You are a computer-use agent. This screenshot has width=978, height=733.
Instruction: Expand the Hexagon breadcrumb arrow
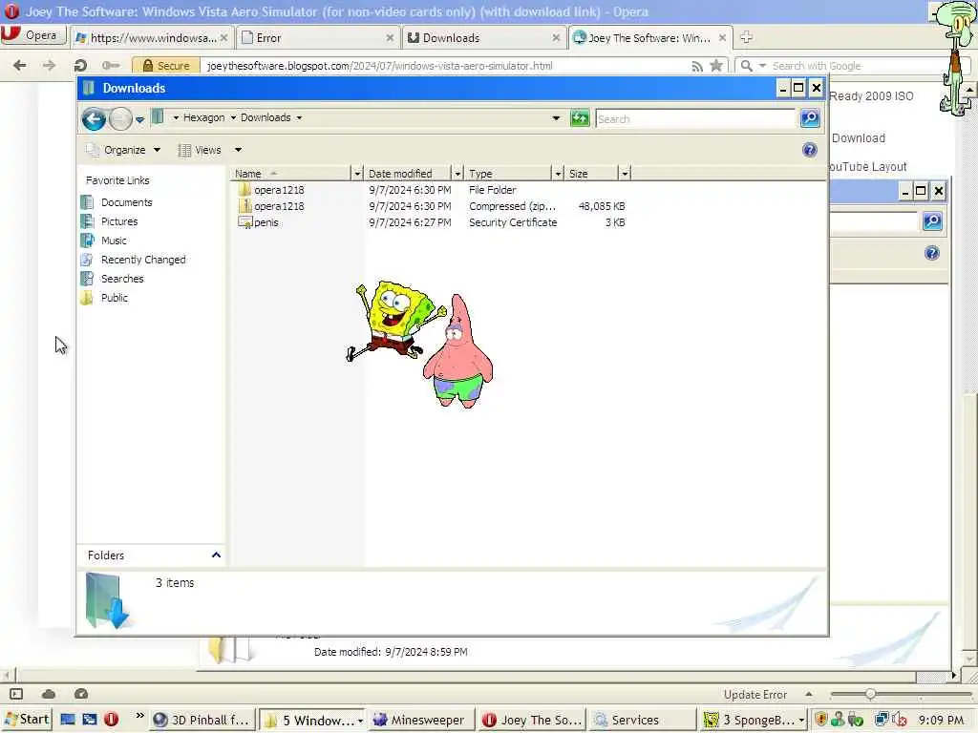tap(233, 117)
